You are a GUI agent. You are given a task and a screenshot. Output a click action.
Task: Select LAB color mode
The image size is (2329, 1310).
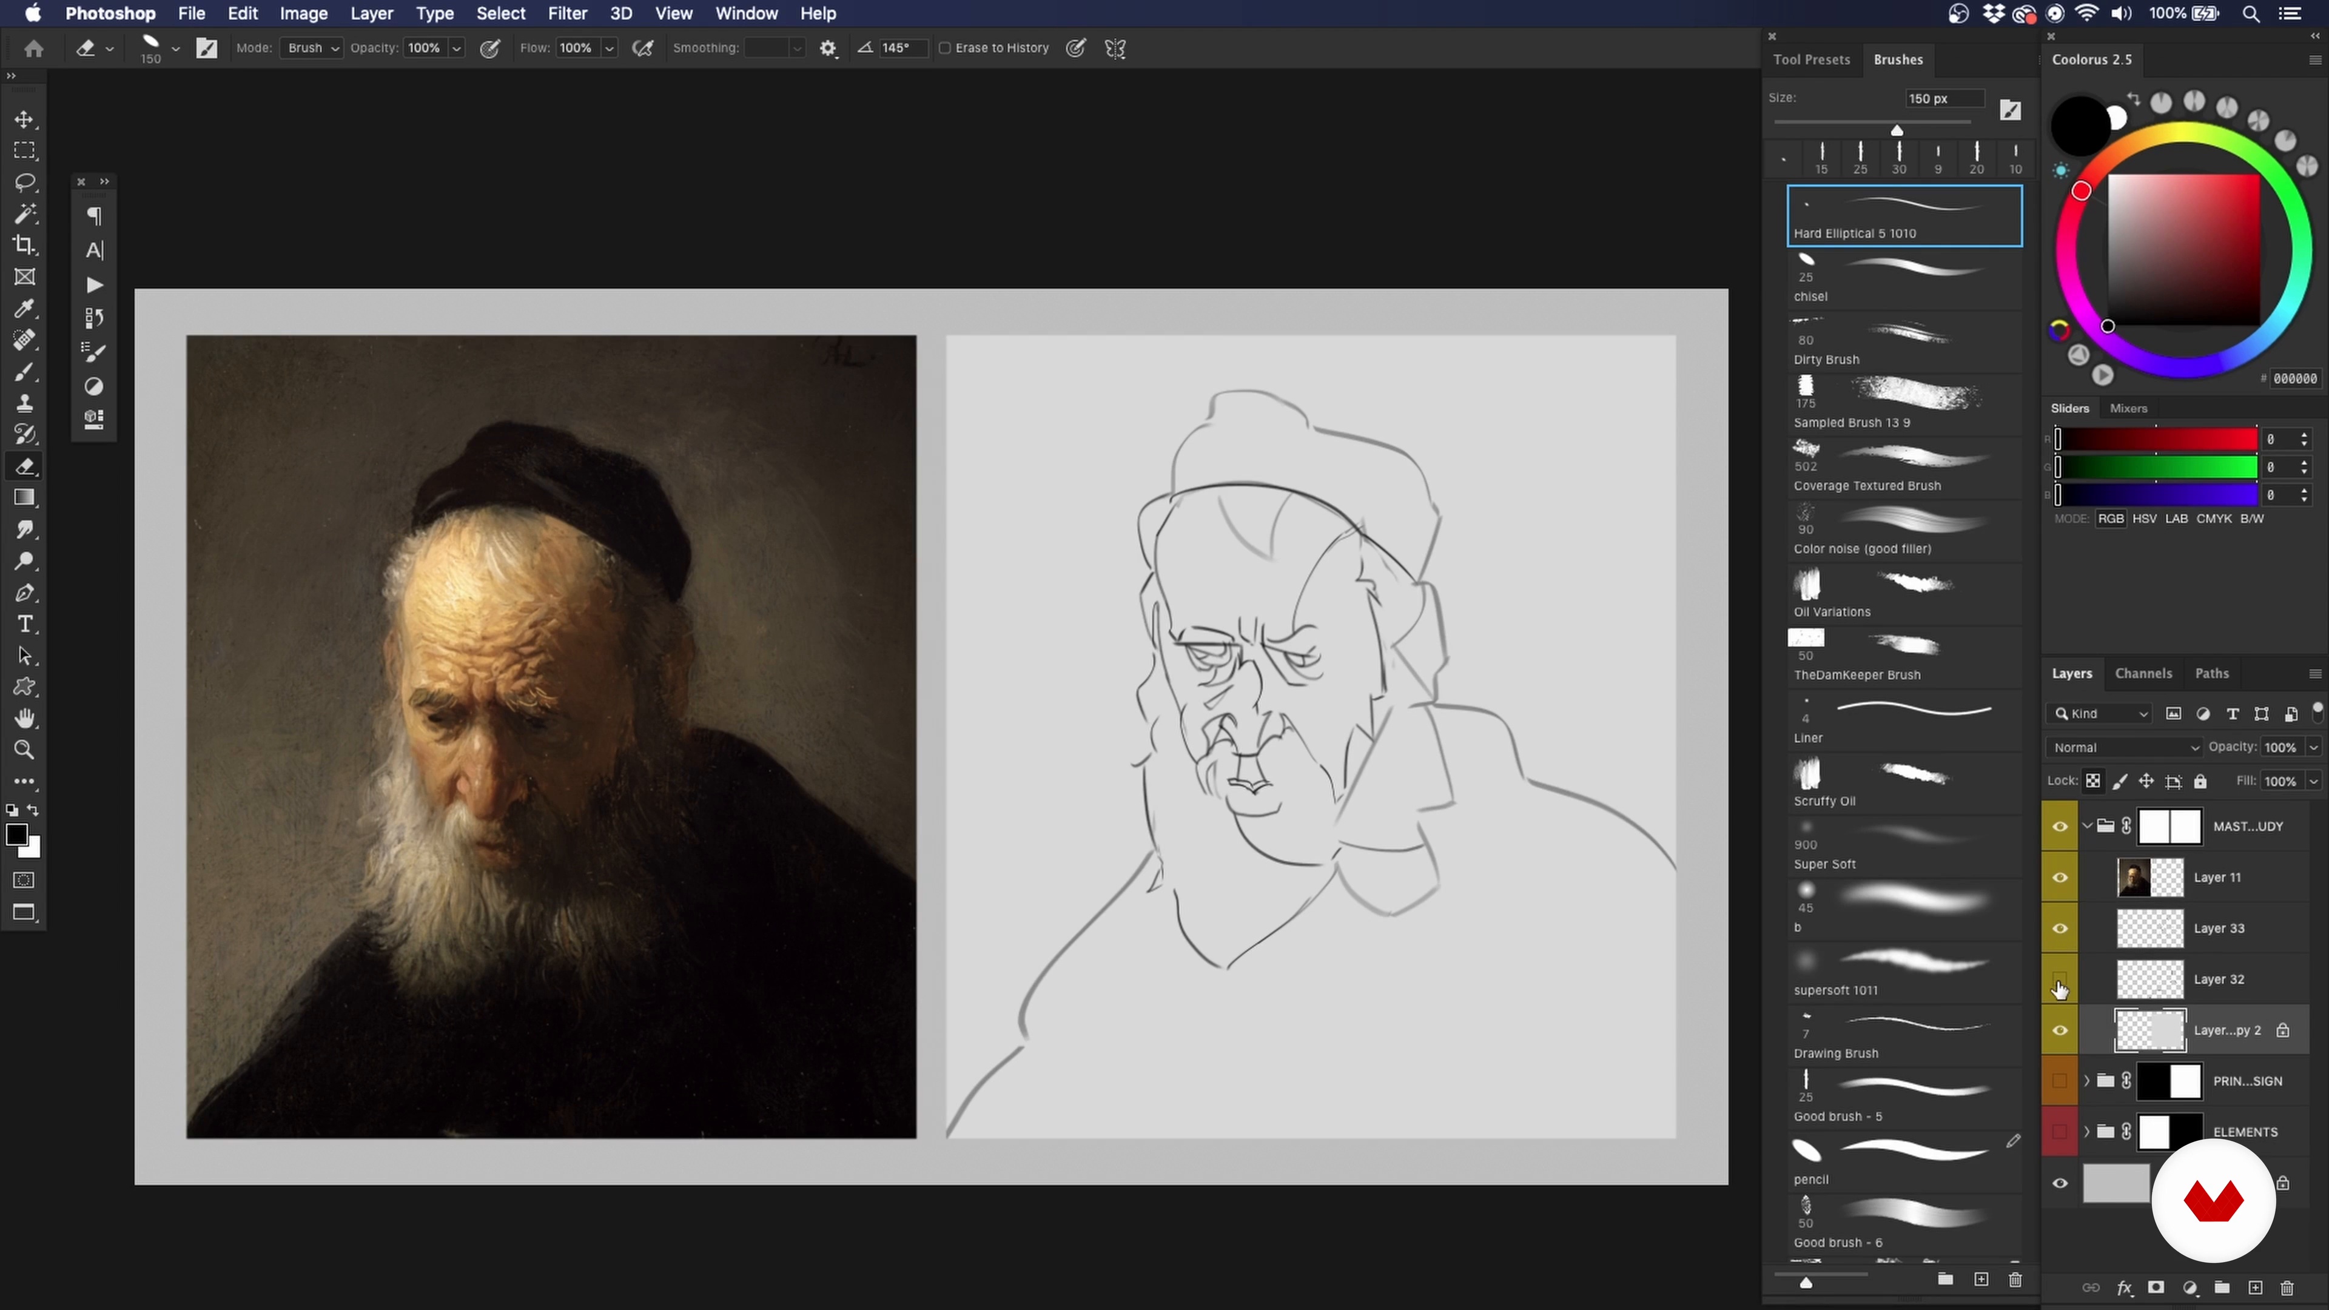point(2176,519)
